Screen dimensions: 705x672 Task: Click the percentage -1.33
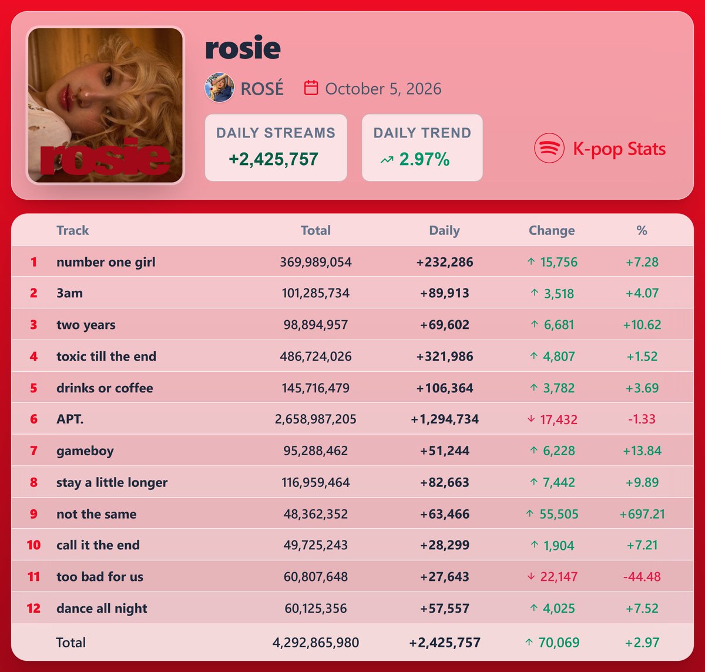[642, 419]
